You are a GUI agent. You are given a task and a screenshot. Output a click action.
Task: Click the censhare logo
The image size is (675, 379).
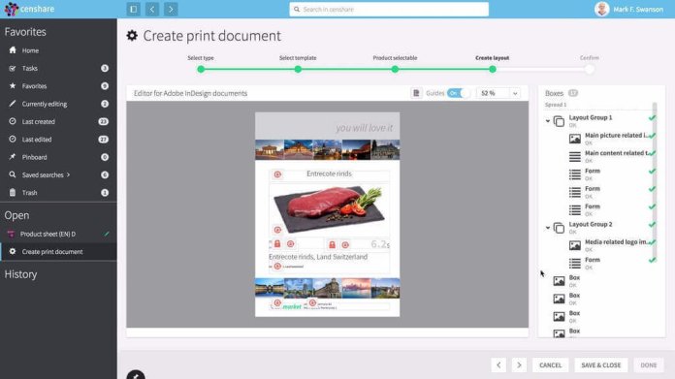(29, 9)
